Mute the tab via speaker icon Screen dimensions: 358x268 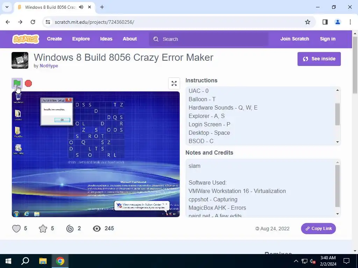point(81,7)
